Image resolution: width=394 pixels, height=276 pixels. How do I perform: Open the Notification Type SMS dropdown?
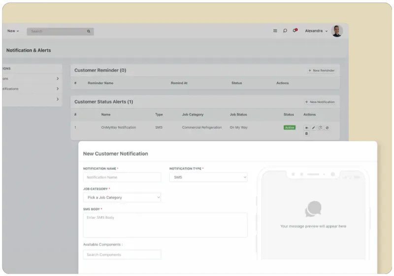tap(208, 177)
